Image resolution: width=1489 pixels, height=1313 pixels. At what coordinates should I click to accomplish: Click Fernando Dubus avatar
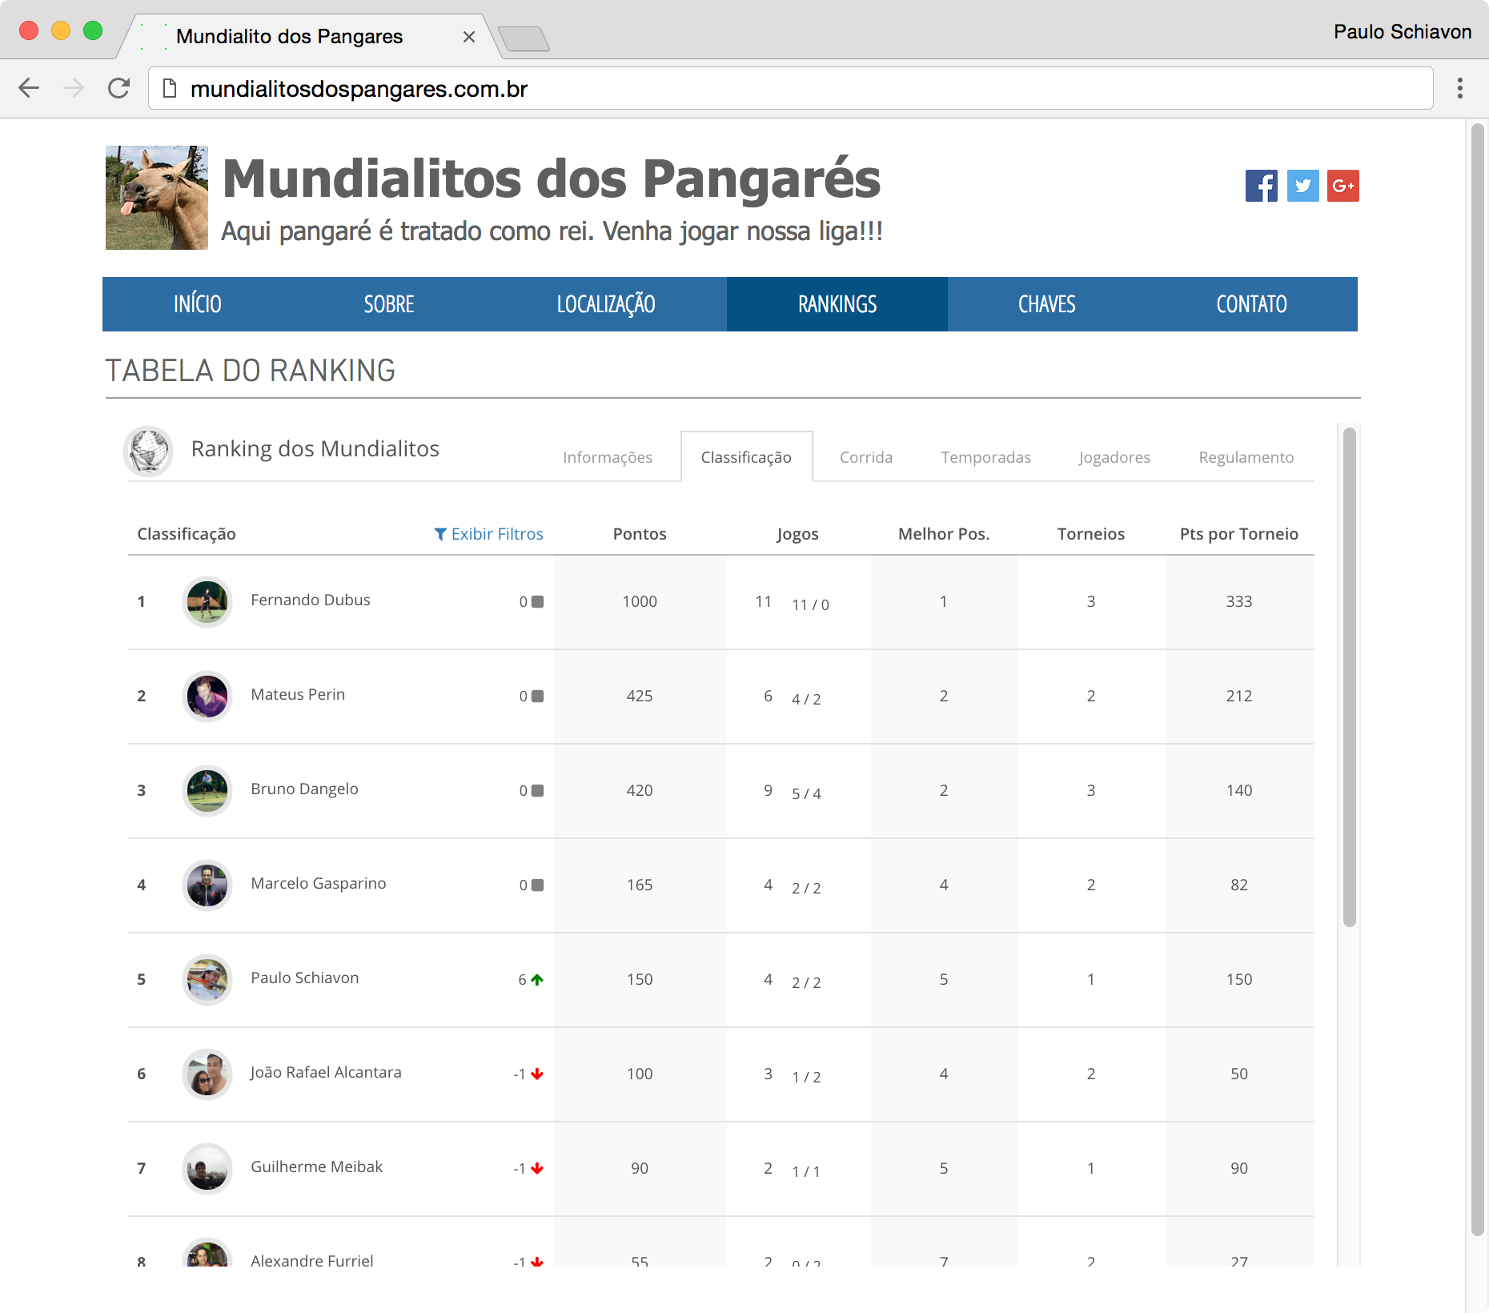tap(207, 602)
